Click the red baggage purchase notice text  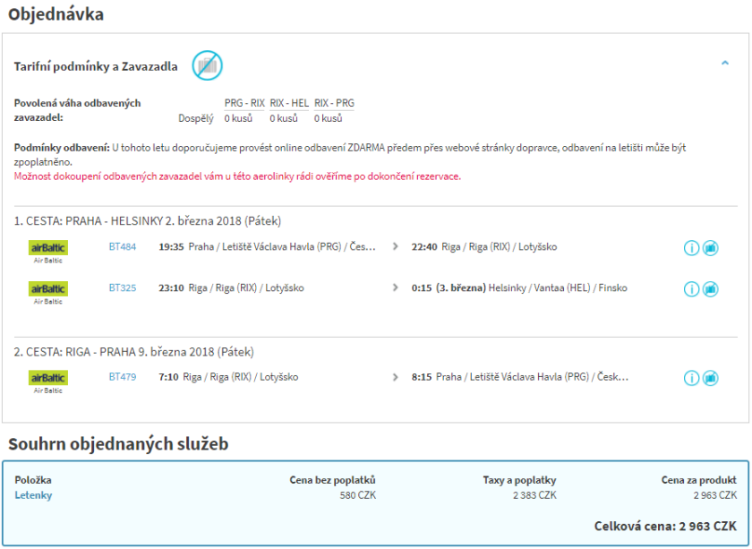(237, 176)
